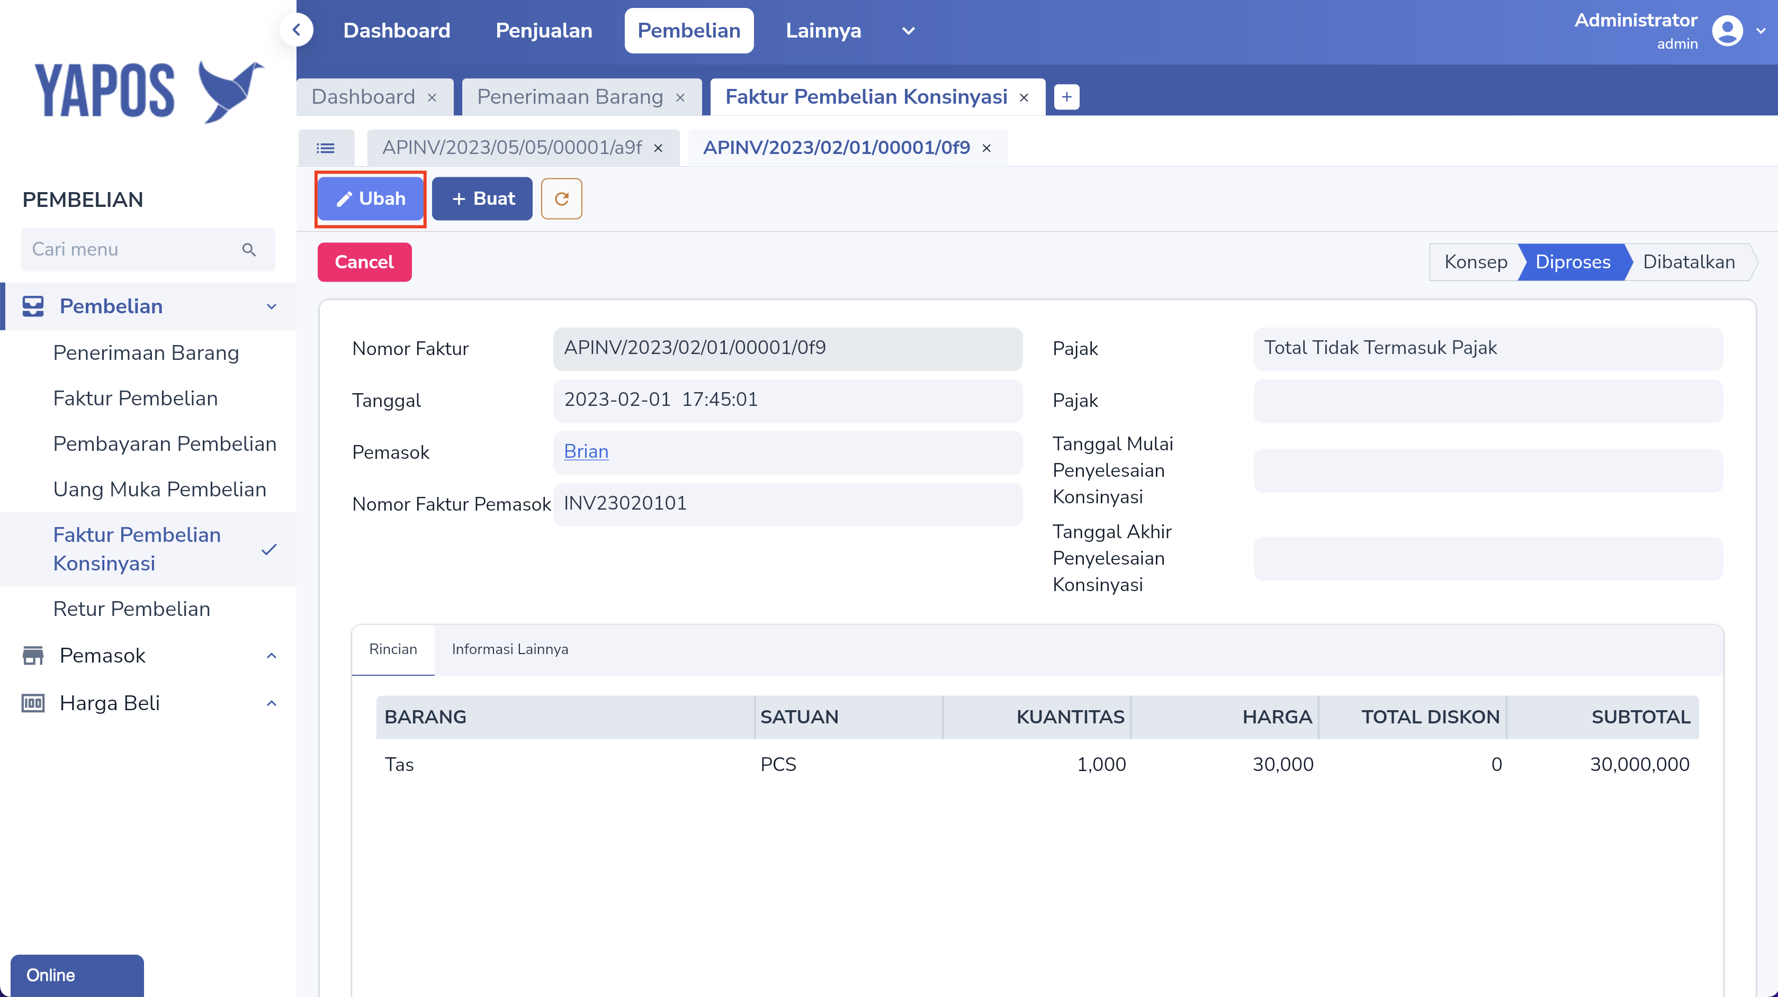
Task: Click the red Cancel button
Action: coord(364,262)
